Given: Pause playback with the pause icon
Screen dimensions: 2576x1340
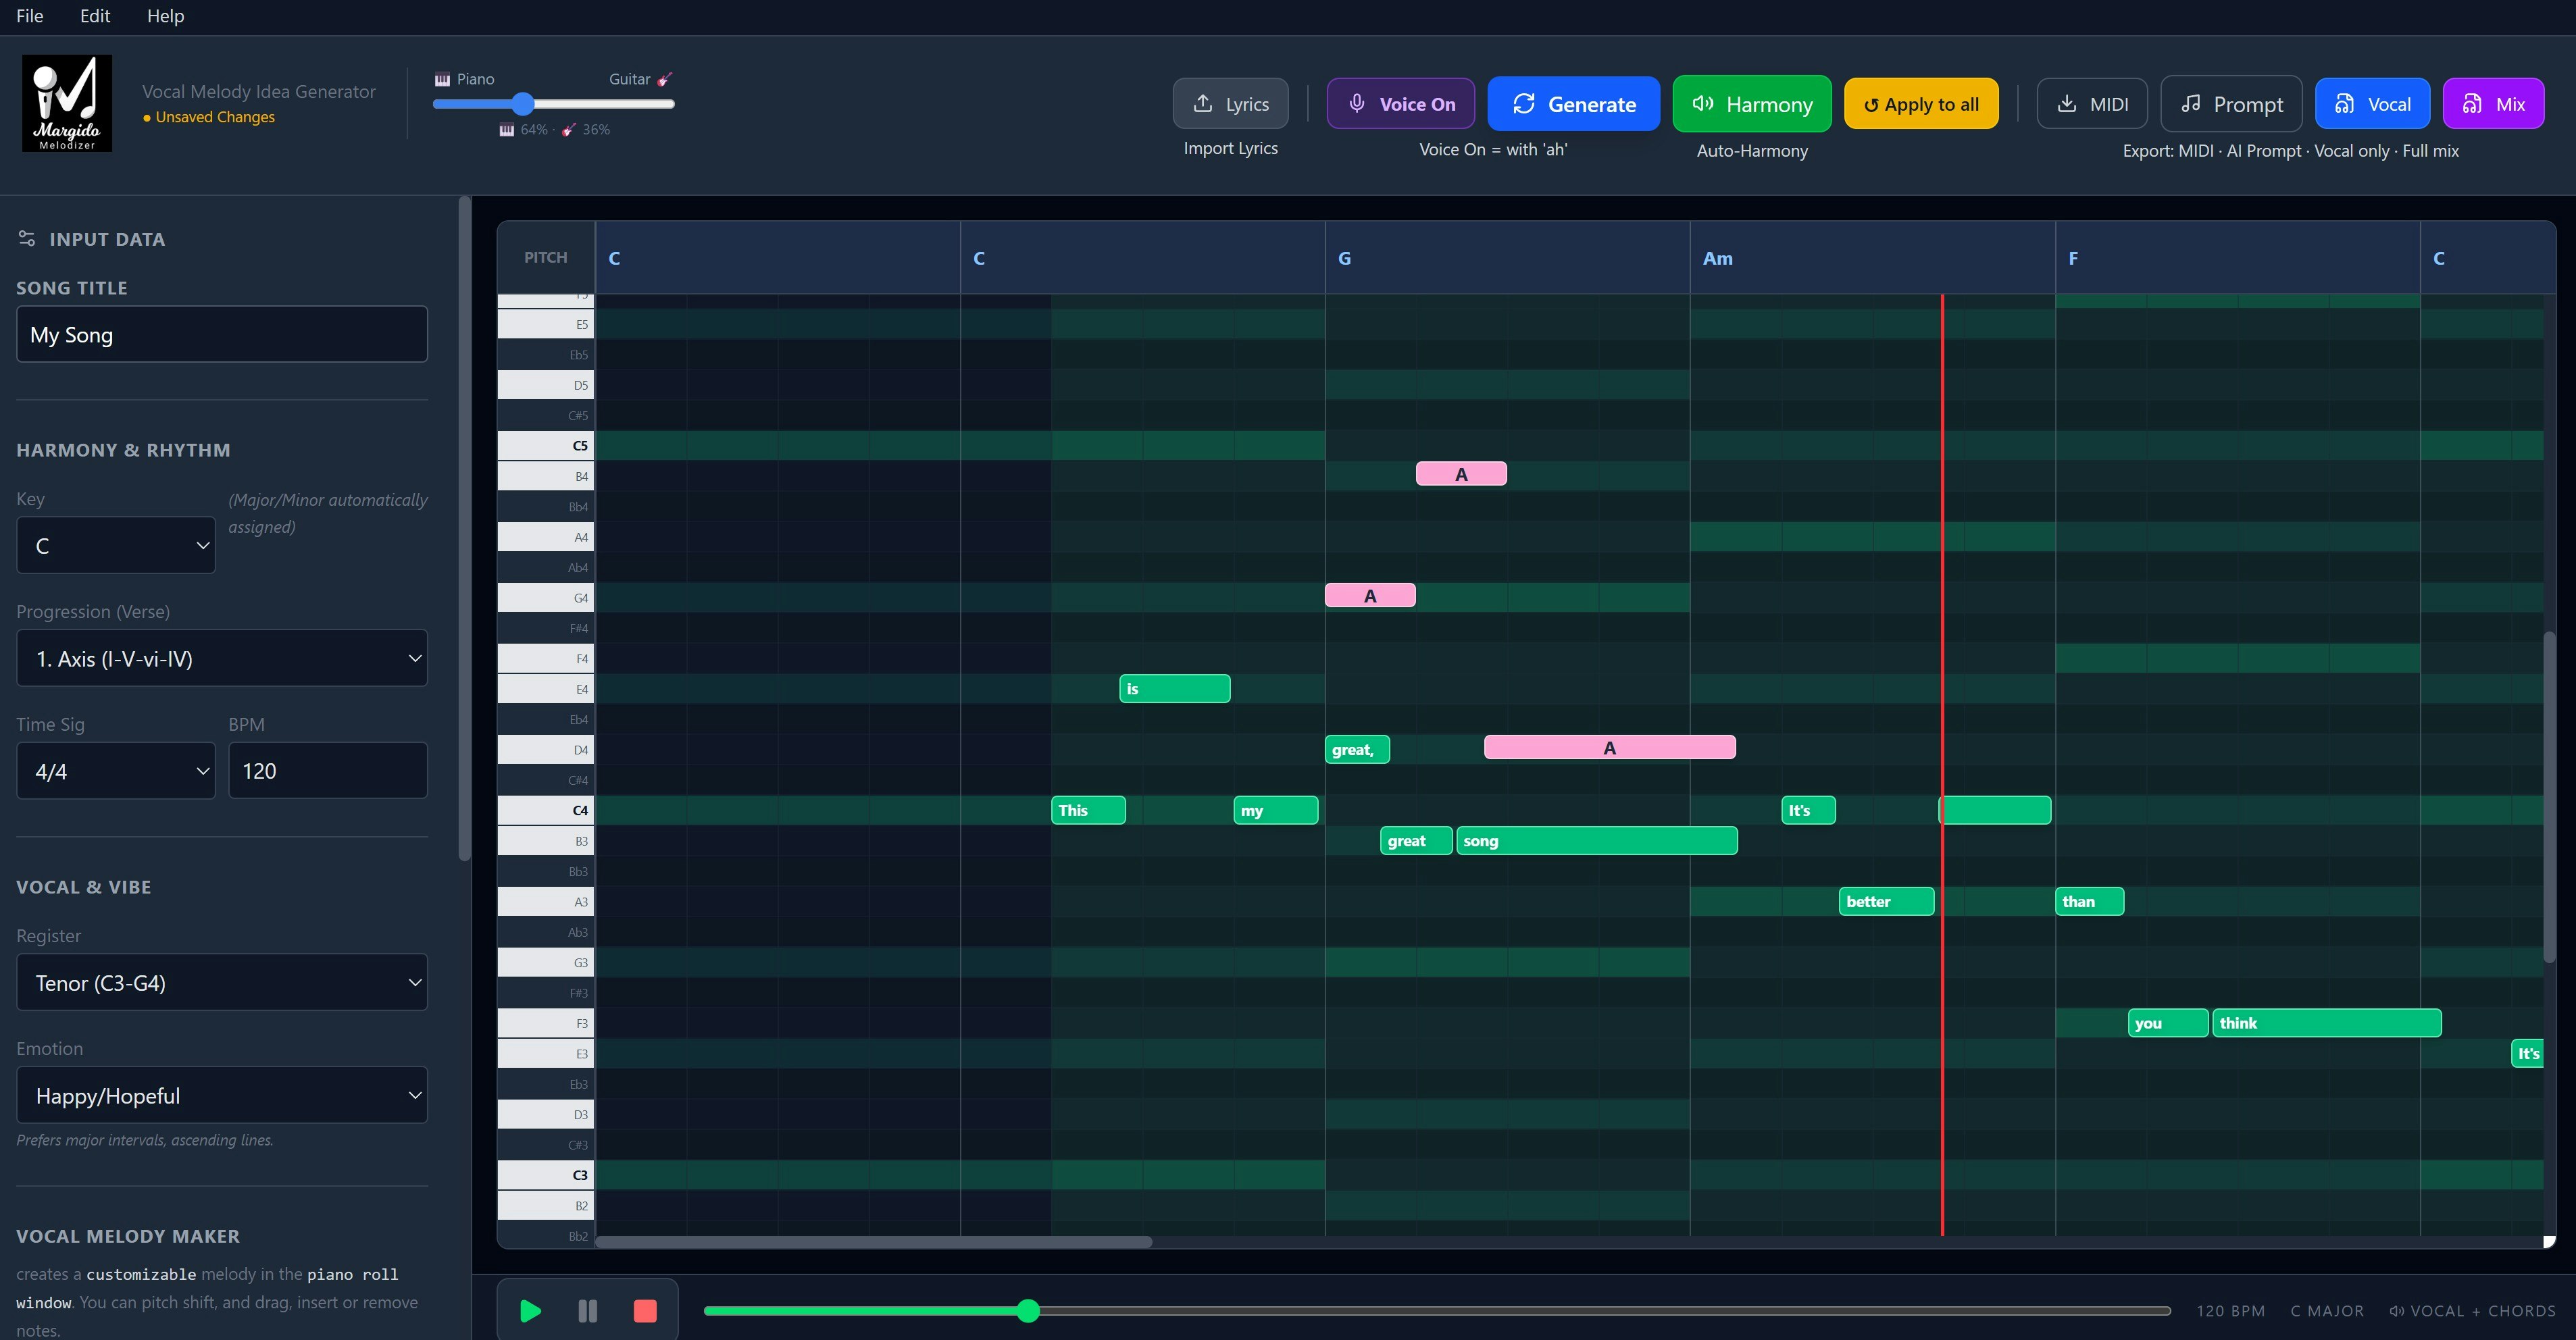Looking at the screenshot, I should coord(588,1310).
